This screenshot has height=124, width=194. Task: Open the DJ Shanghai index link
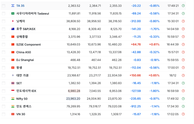(x=25, y=60)
